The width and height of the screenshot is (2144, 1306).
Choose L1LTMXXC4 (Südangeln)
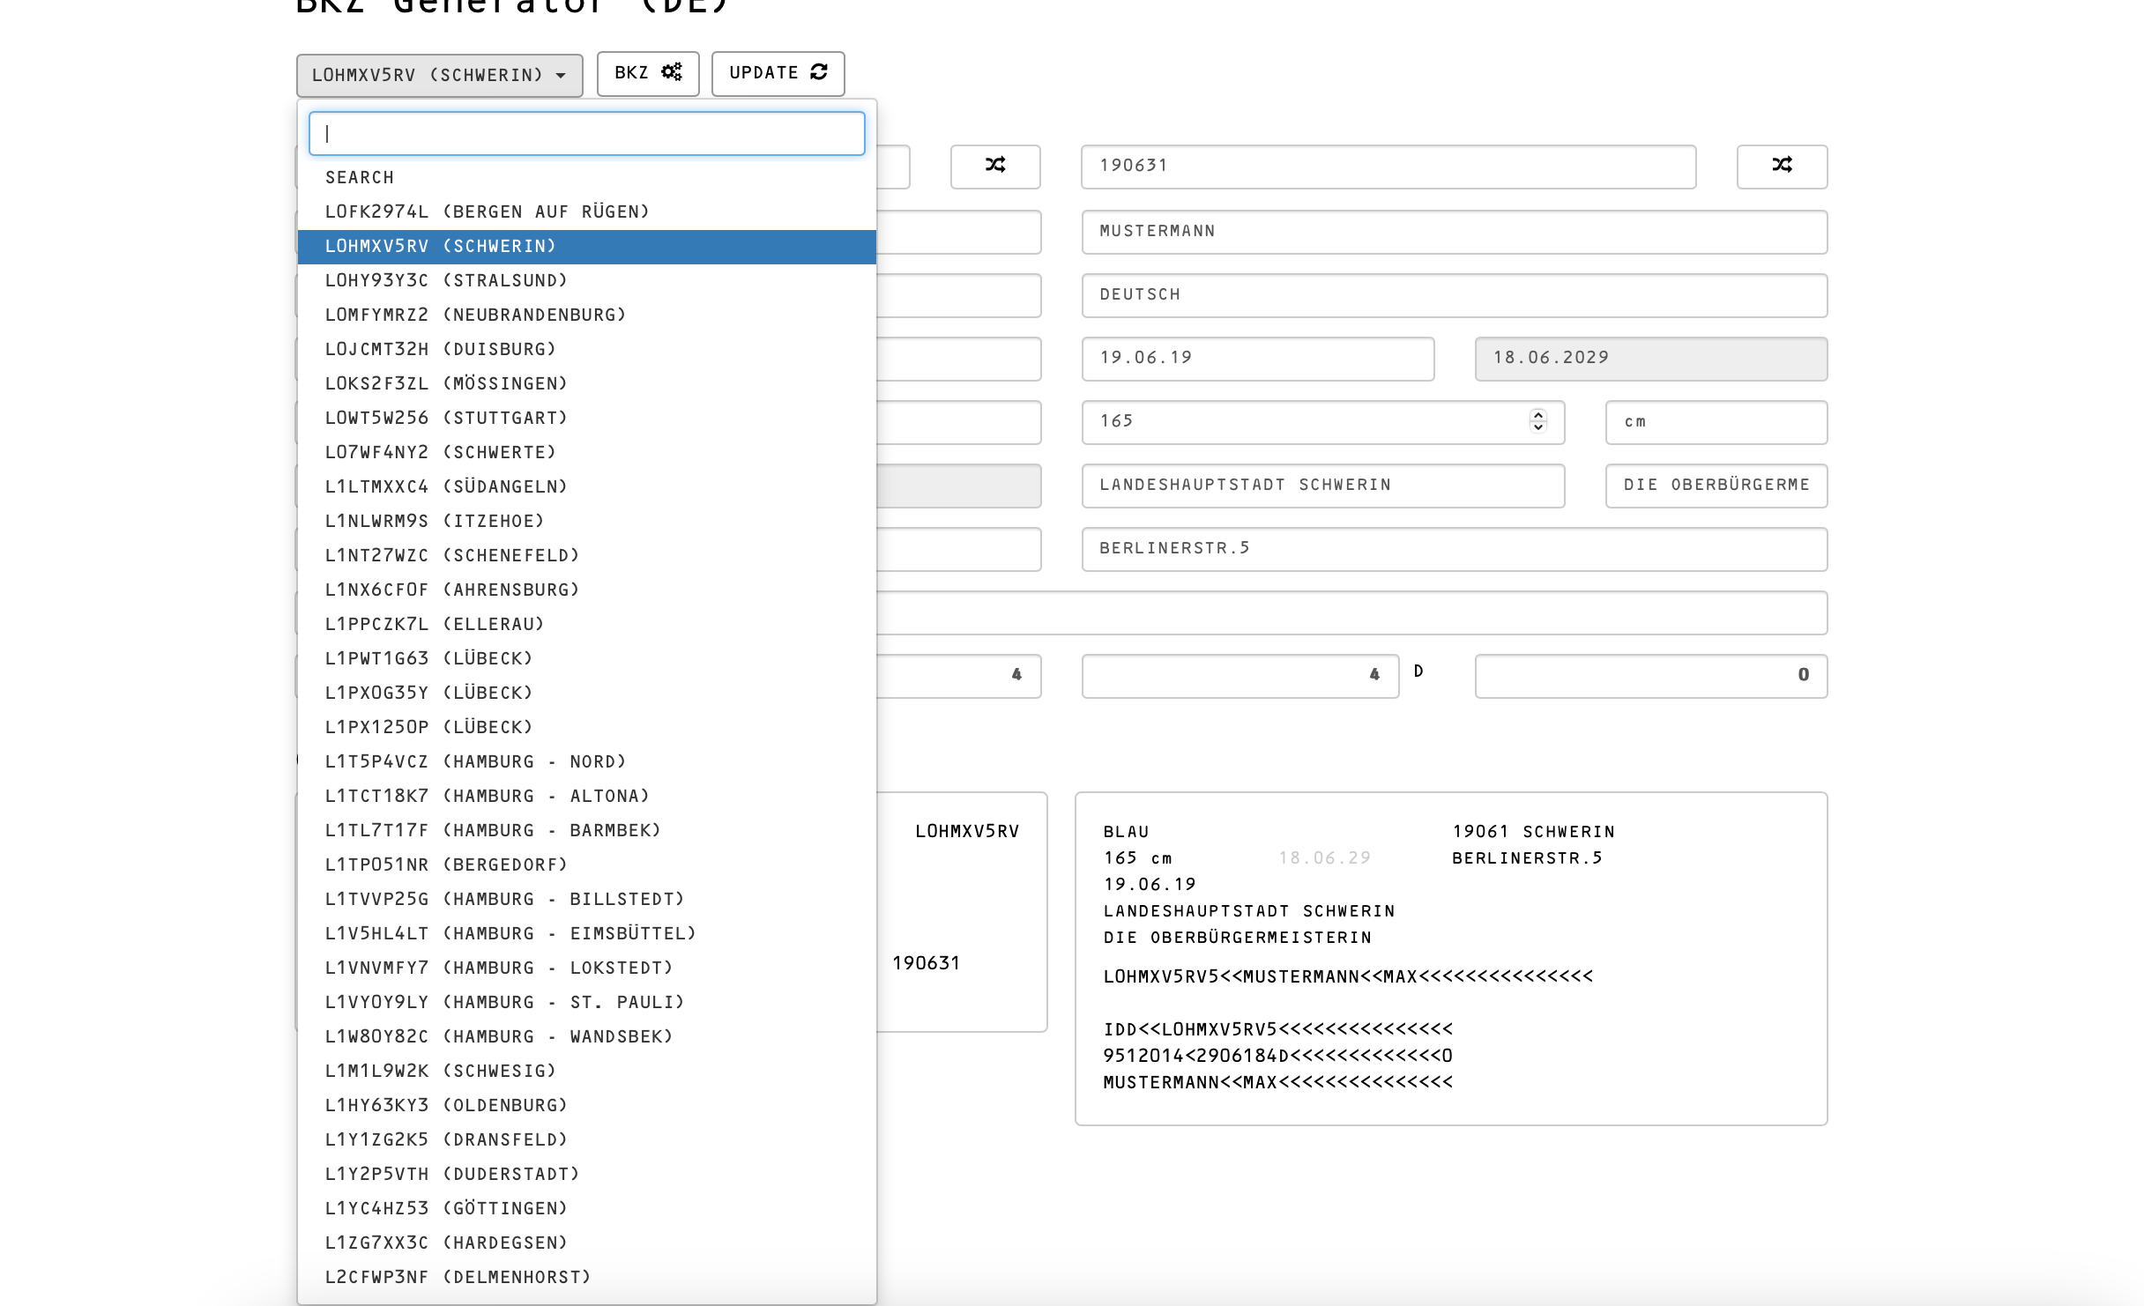pyautogui.click(x=586, y=486)
